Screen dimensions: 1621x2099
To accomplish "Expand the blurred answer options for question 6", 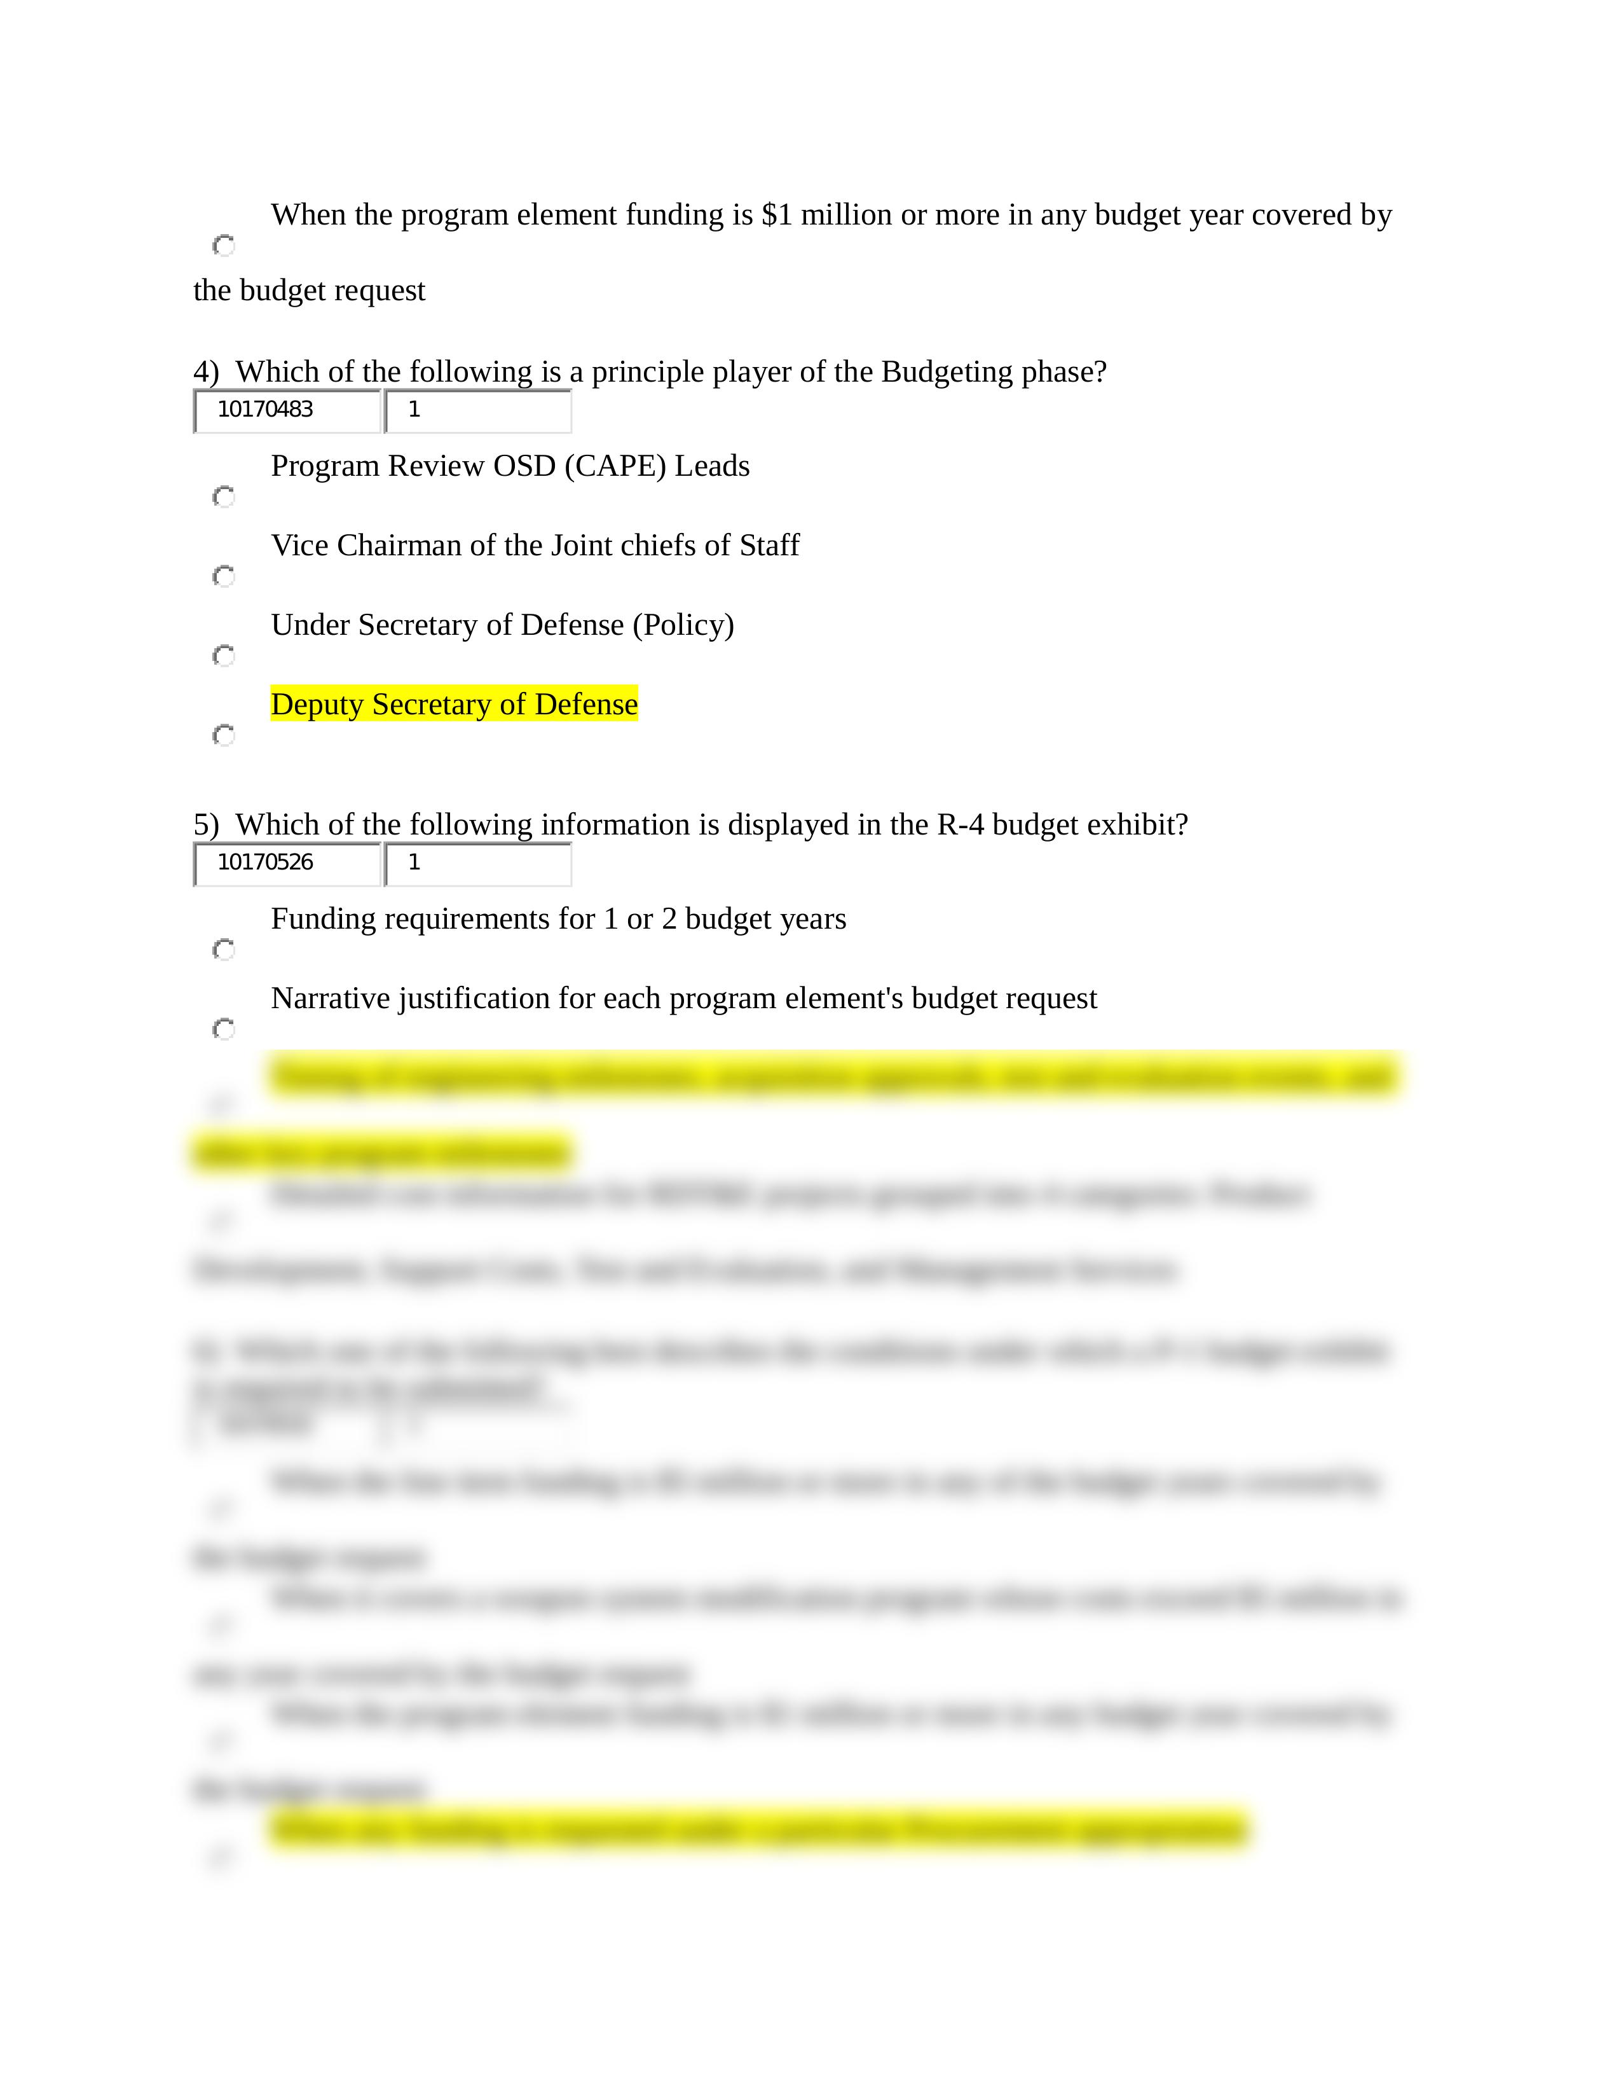I will (x=811, y=1619).
